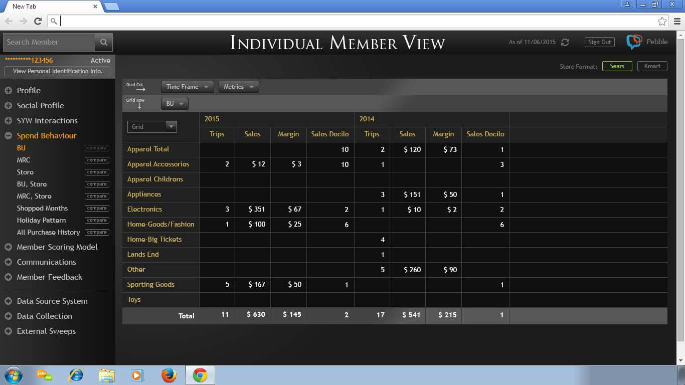685x385 pixels.
Task: Open the Chrome hamburger menu
Action: click(677, 21)
